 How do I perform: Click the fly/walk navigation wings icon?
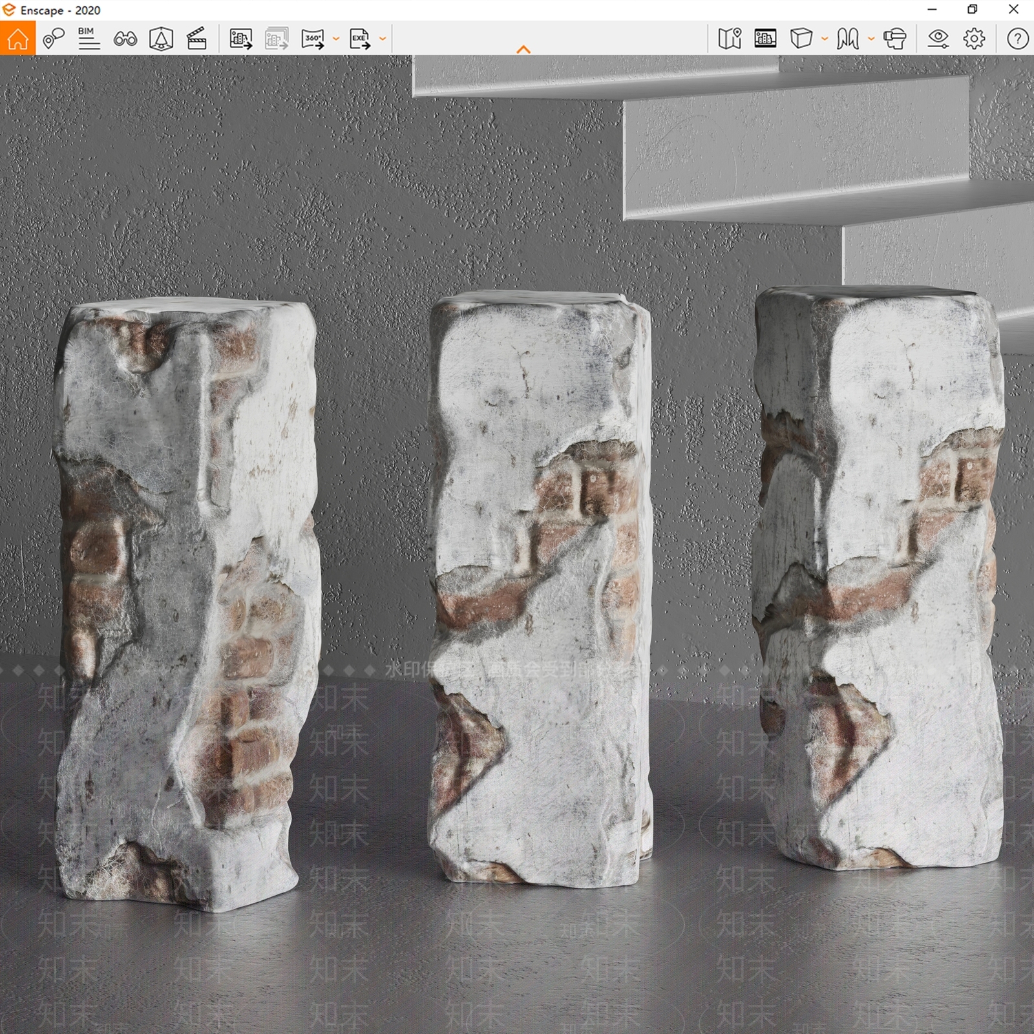tap(847, 39)
